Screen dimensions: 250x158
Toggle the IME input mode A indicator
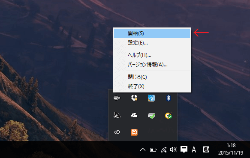tap(194, 149)
